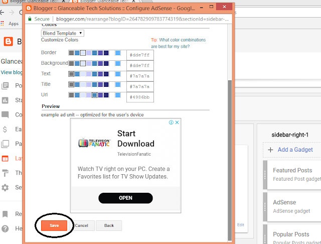
Task: Open the Blend Template dropdown
Action: [x=62, y=33]
